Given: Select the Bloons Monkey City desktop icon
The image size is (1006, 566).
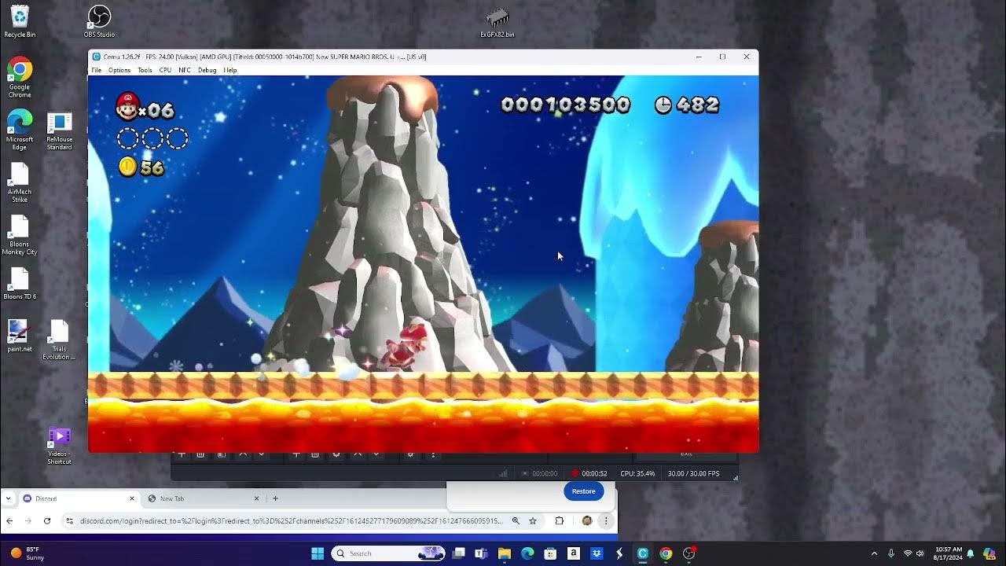Looking at the screenshot, I should [20, 235].
